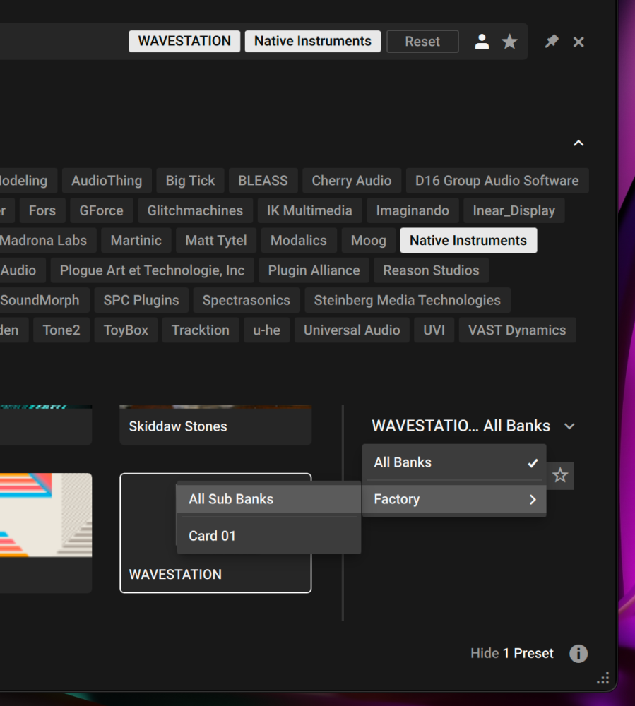
Task: Choose the Tracktion vendor tag
Action: (201, 330)
